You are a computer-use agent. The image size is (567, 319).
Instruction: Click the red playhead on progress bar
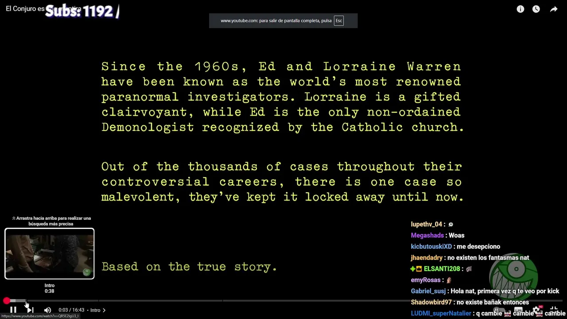pyautogui.click(x=7, y=301)
